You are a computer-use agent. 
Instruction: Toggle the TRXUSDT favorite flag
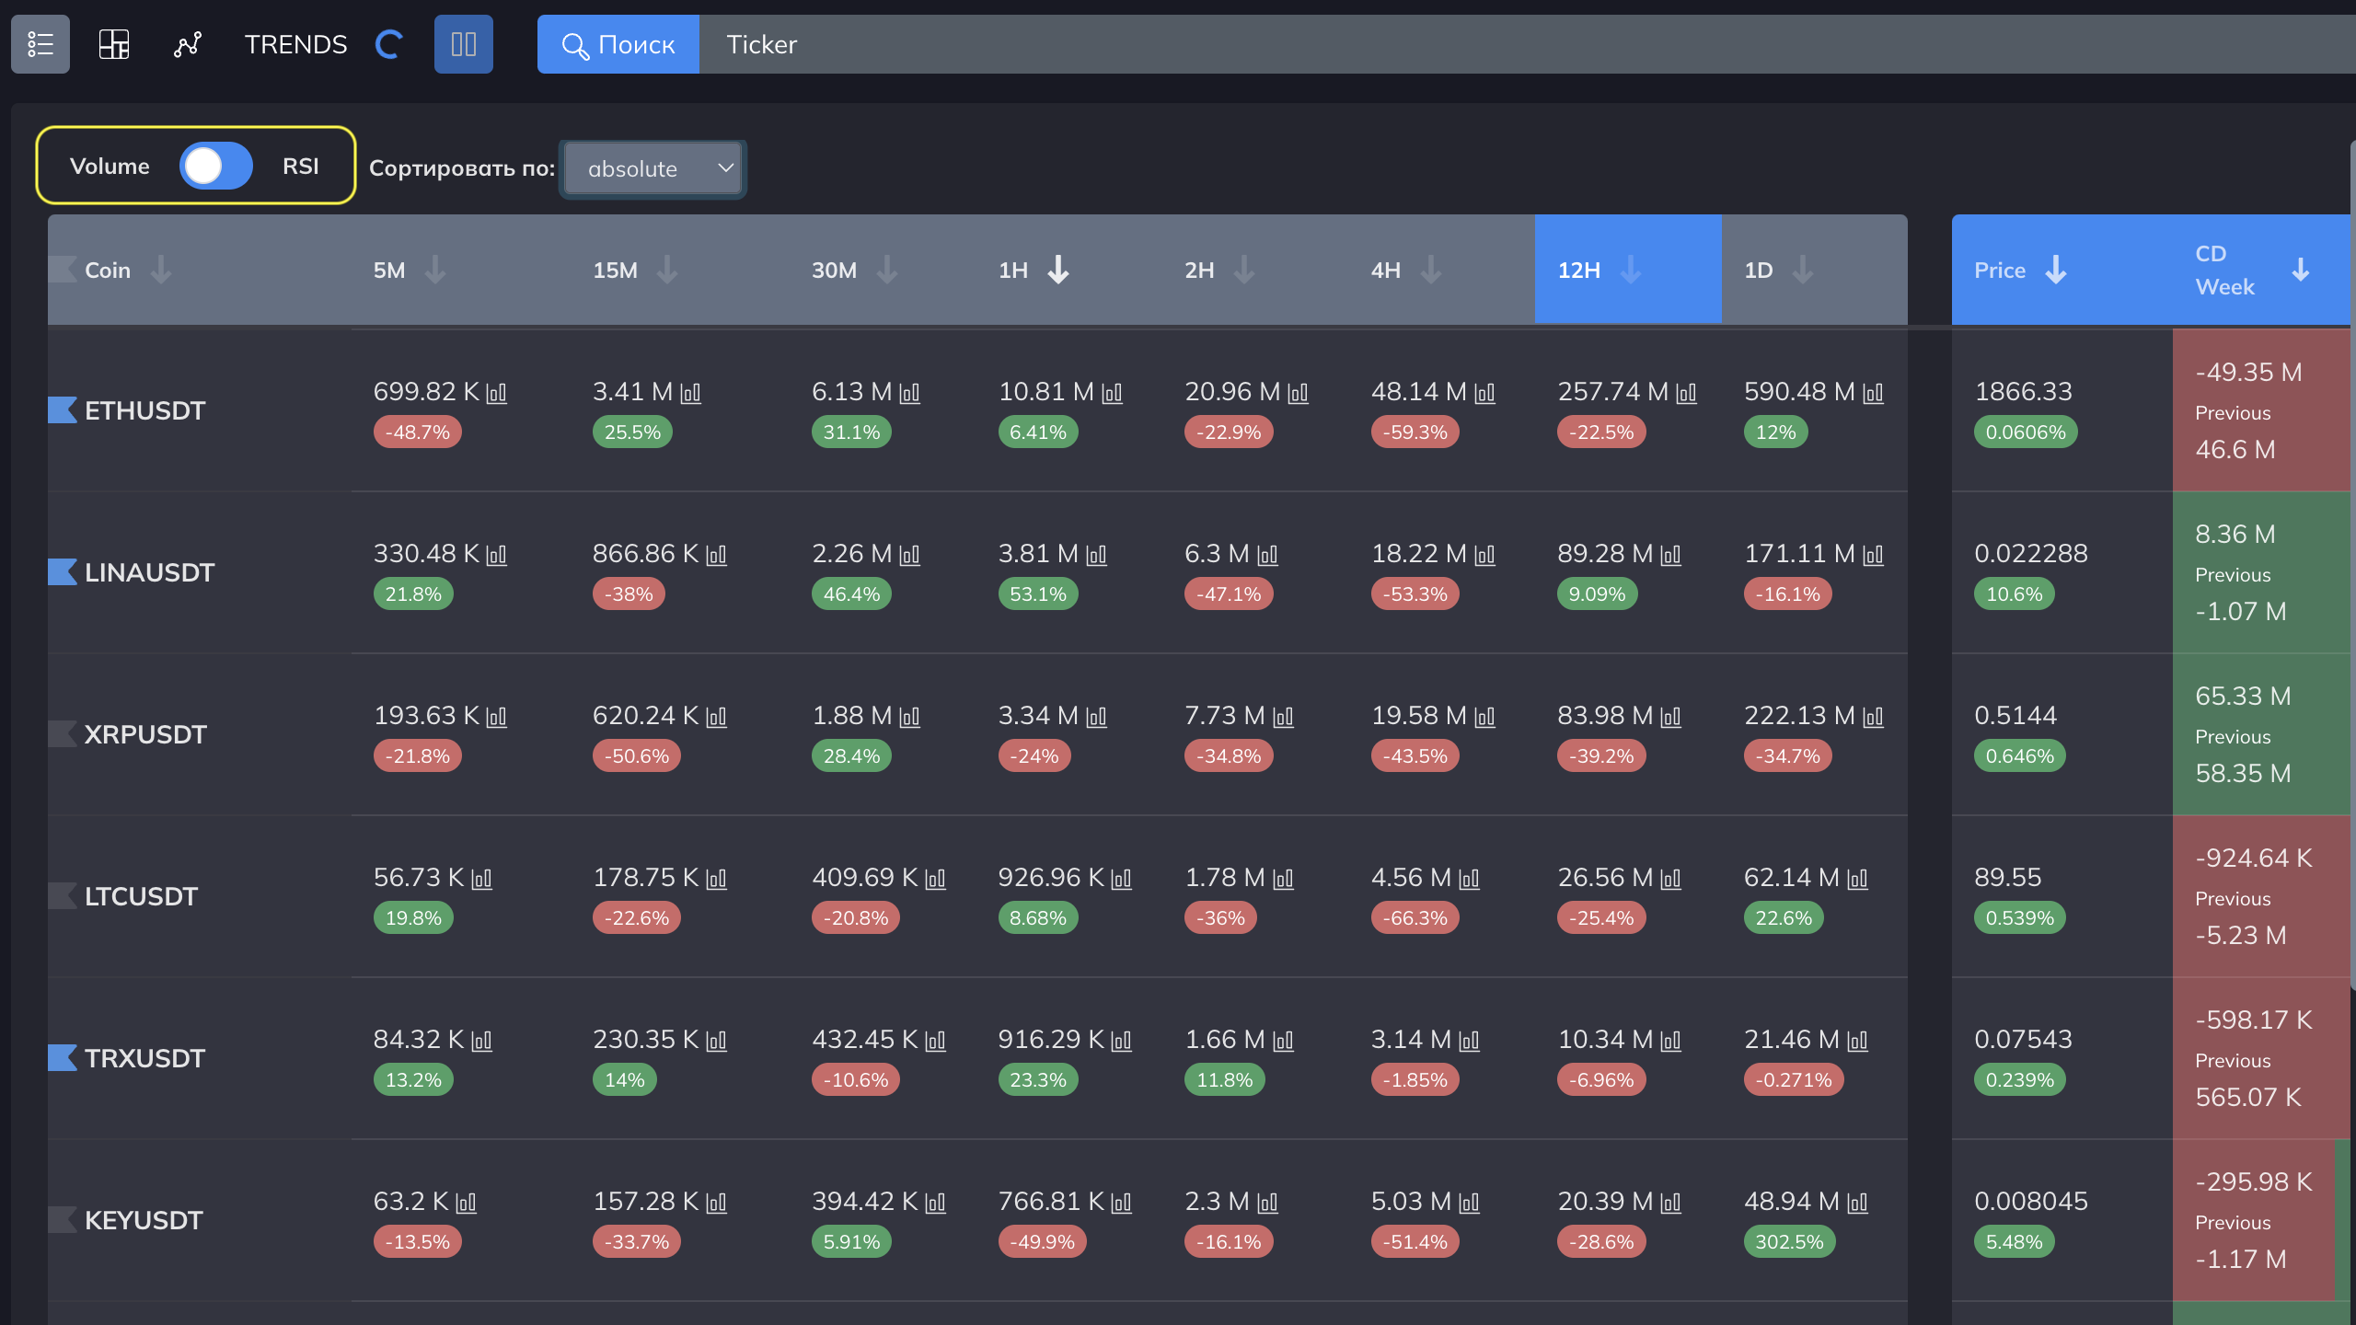(x=63, y=1057)
